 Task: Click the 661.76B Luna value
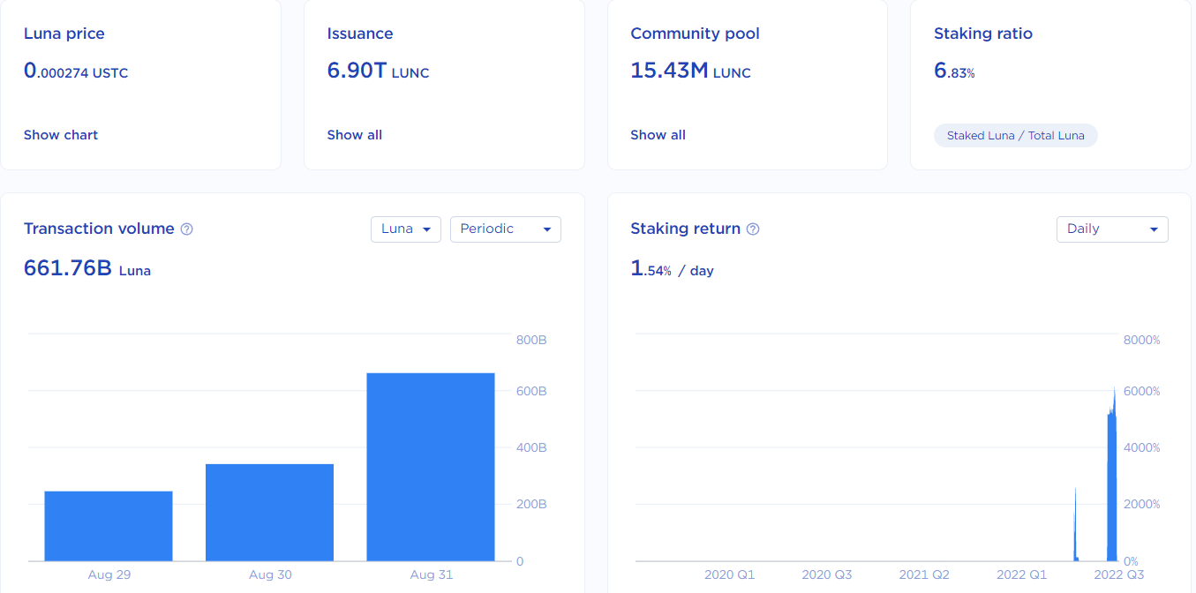coord(87,268)
